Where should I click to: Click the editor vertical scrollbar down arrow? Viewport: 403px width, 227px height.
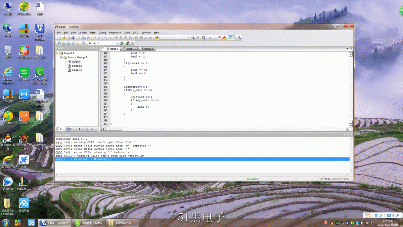coord(351,125)
